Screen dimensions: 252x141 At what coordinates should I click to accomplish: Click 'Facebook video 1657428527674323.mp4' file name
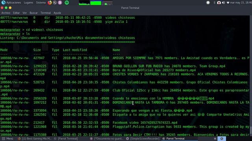click(x=145, y=123)
